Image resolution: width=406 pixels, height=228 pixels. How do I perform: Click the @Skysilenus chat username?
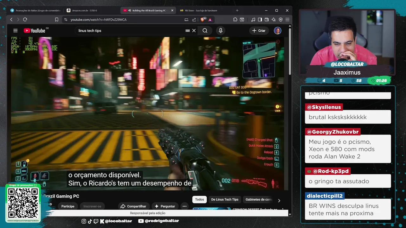coord(324,107)
